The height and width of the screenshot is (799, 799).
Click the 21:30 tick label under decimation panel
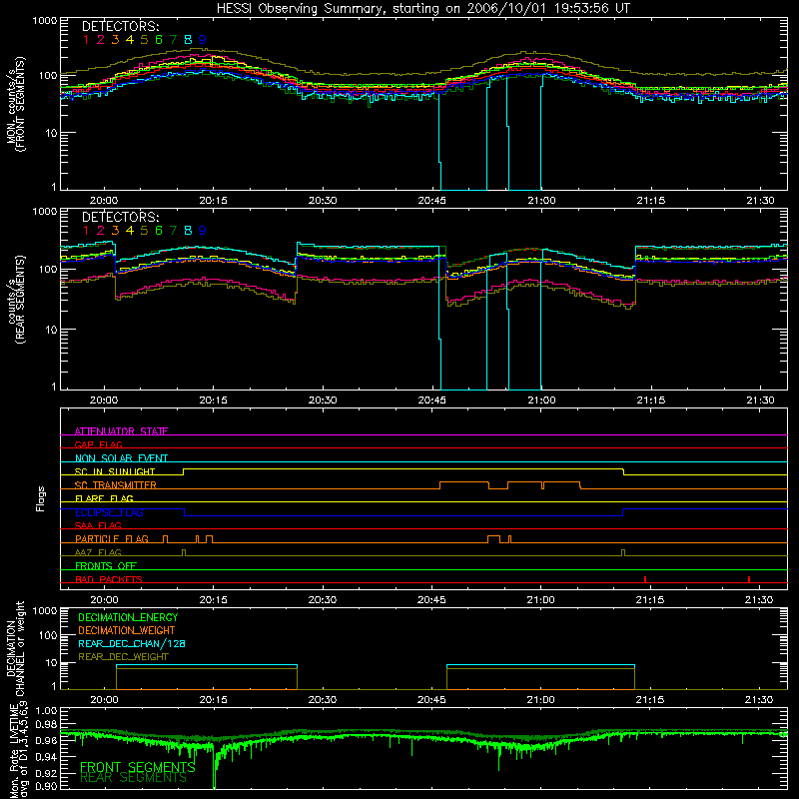pyautogui.click(x=759, y=700)
